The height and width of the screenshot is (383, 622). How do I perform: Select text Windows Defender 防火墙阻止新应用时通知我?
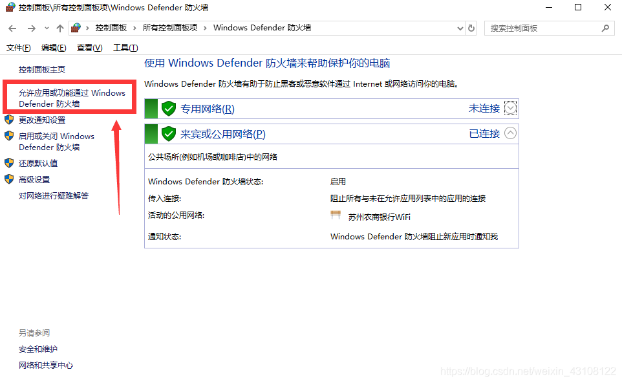(x=414, y=237)
